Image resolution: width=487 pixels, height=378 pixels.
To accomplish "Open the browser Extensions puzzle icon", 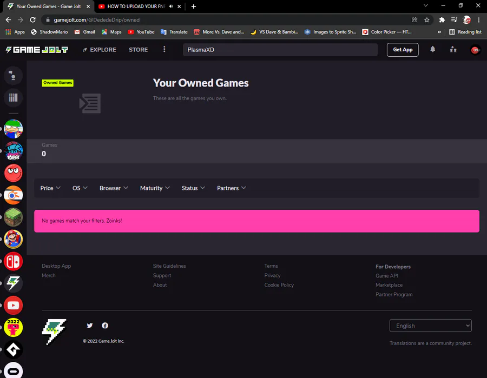I will click(x=442, y=20).
